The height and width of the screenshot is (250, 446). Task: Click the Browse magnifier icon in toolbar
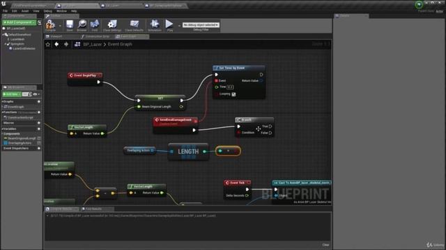[82, 25]
